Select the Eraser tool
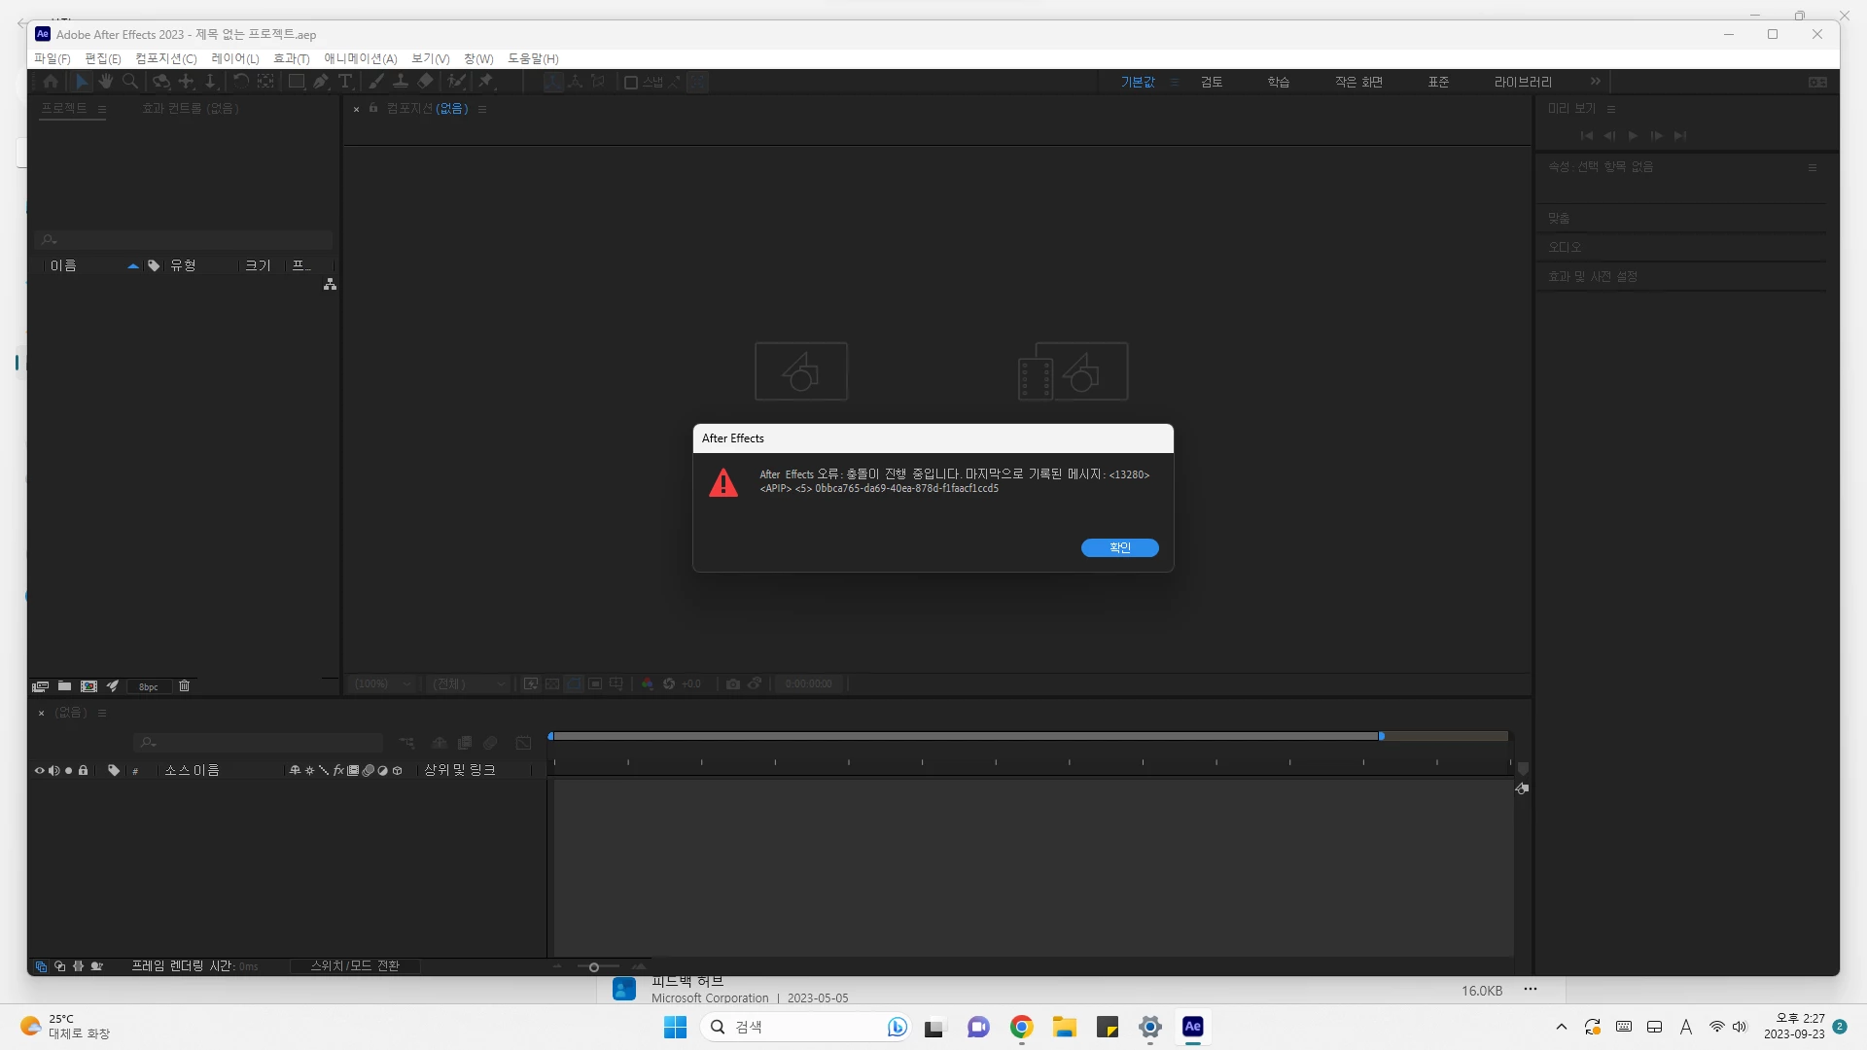Viewport: 1867px width, 1050px height. pyautogui.click(x=425, y=82)
